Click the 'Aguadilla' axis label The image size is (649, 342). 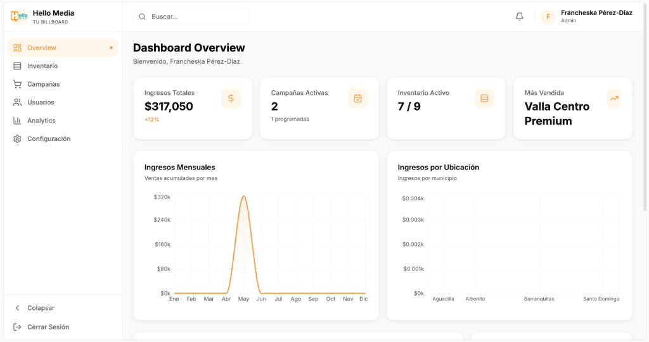click(443, 299)
